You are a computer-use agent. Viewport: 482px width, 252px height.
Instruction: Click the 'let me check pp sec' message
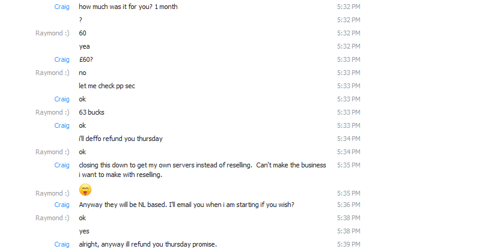click(x=107, y=86)
